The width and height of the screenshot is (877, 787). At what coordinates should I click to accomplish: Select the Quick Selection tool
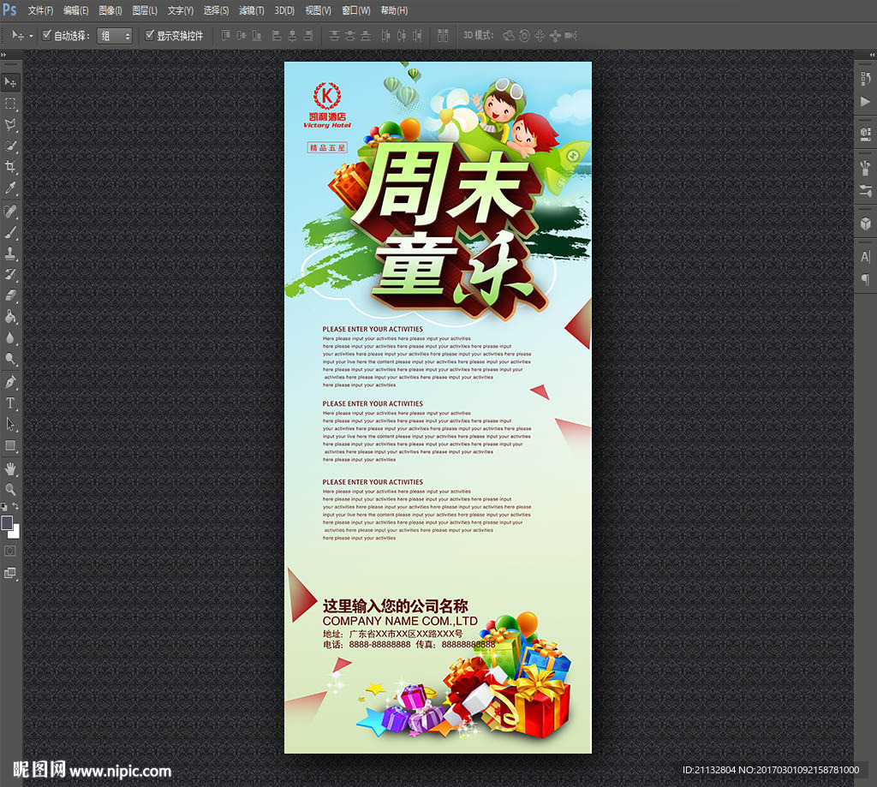[x=10, y=146]
